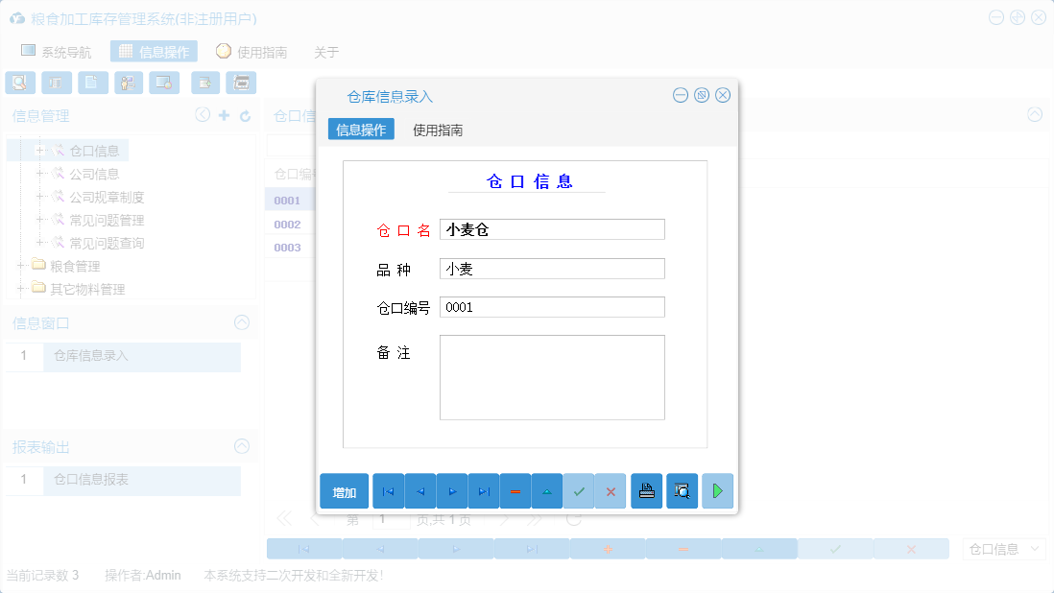Click the green checkmark confirm icon
This screenshot has height=593, width=1054.
(579, 490)
